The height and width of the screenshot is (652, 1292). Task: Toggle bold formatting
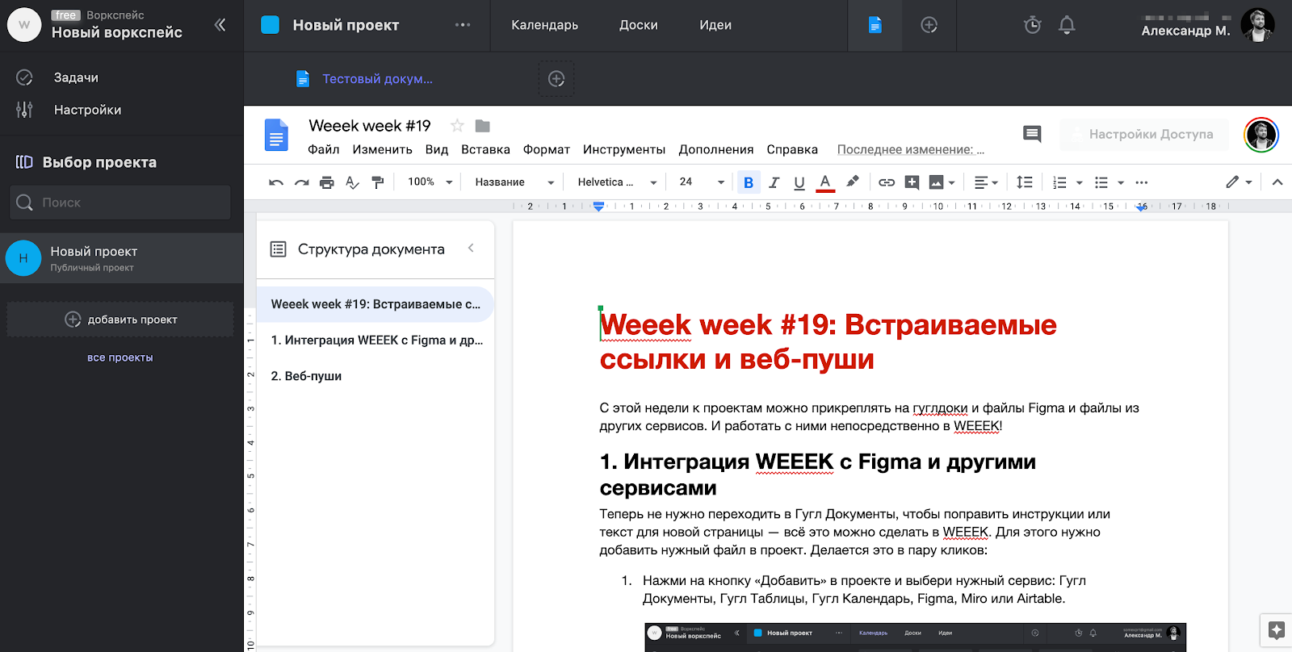[749, 182]
